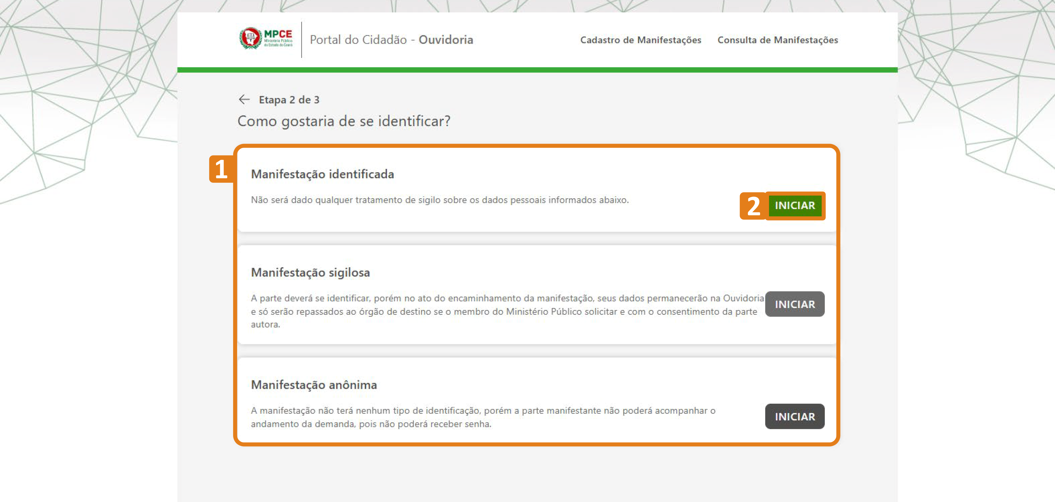Viewport: 1055px width, 502px height.
Task: Start a Manifestação sigilosa with its INICIAR button
Action: point(795,304)
